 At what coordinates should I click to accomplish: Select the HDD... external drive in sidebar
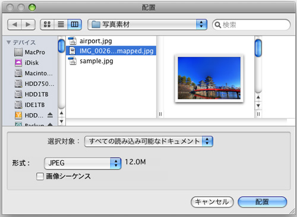pos(30,116)
